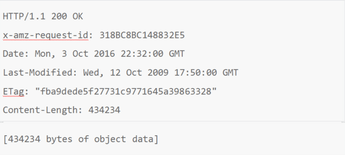Select the request ID value 318BC8BC148832E5
Screen dimensions: 345x155
coord(142,35)
